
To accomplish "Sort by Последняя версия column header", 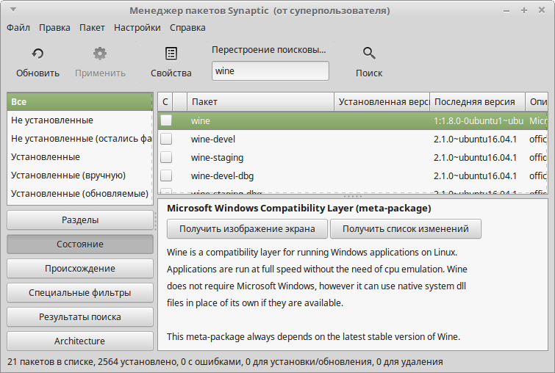I will (x=478, y=102).
